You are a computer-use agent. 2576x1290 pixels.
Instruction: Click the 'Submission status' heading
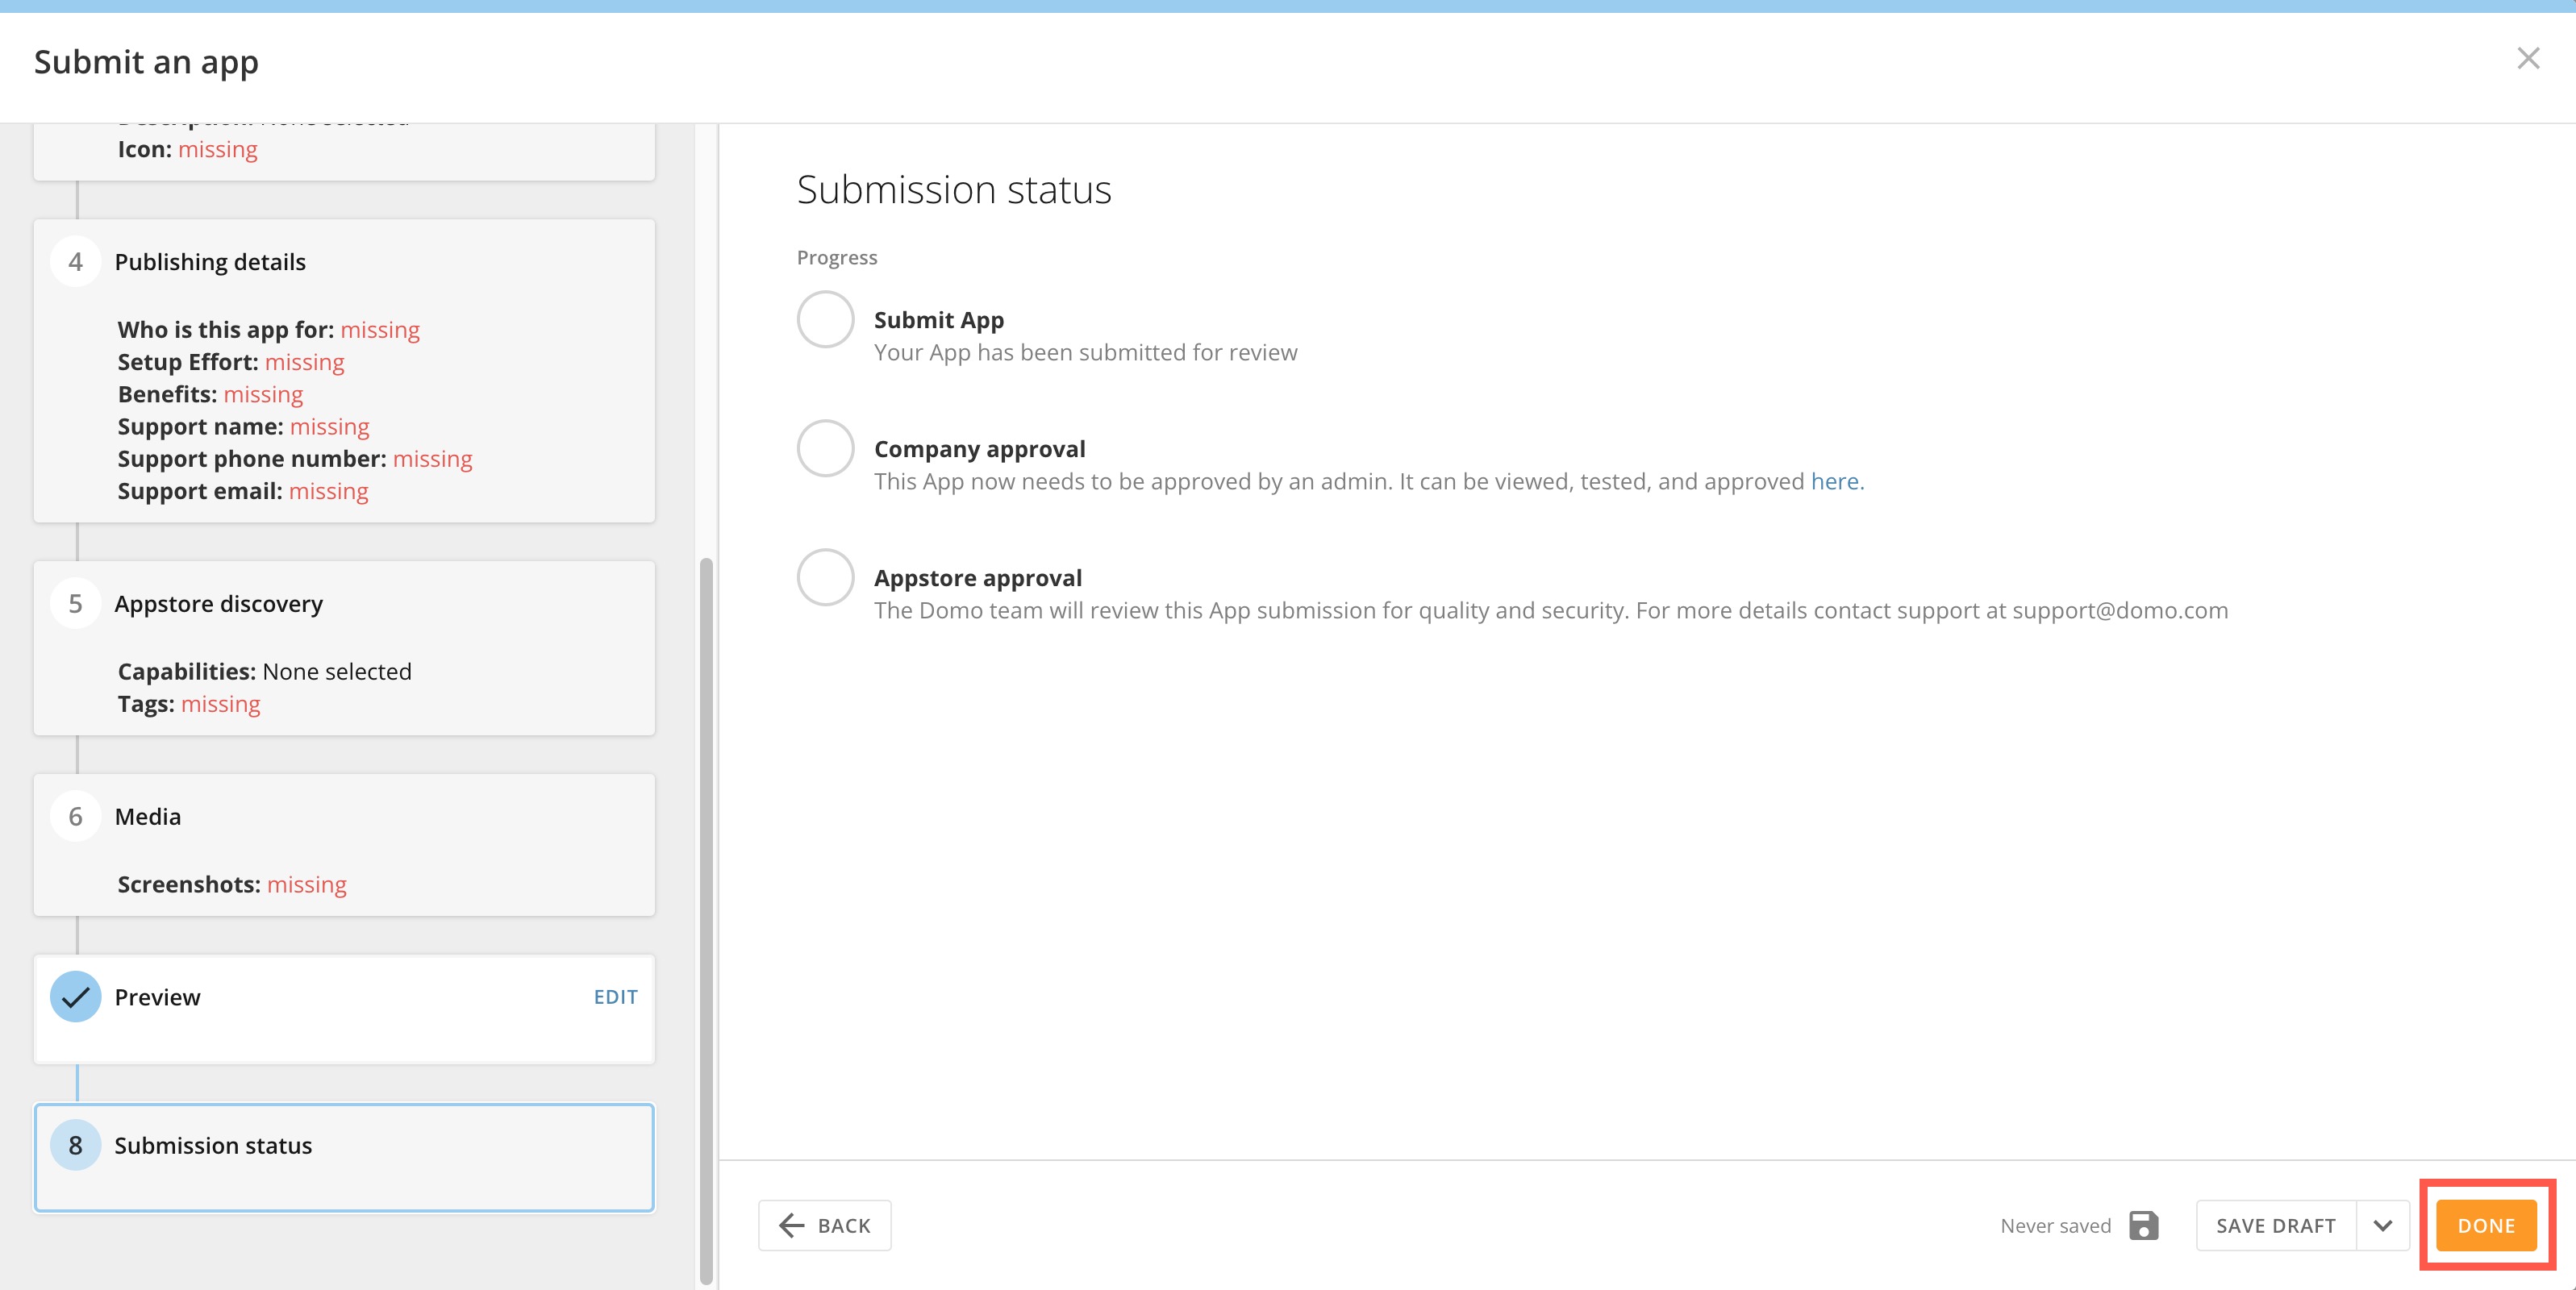[954, 189]
